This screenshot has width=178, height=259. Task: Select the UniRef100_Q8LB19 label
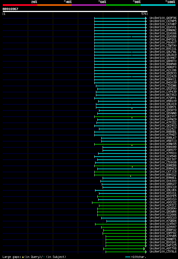163,55
